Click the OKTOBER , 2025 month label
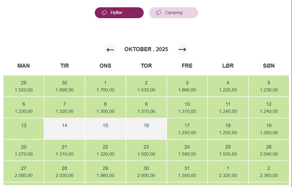This screenshot has height=187, width=292. pyautogui.click(x=146, y=49)
